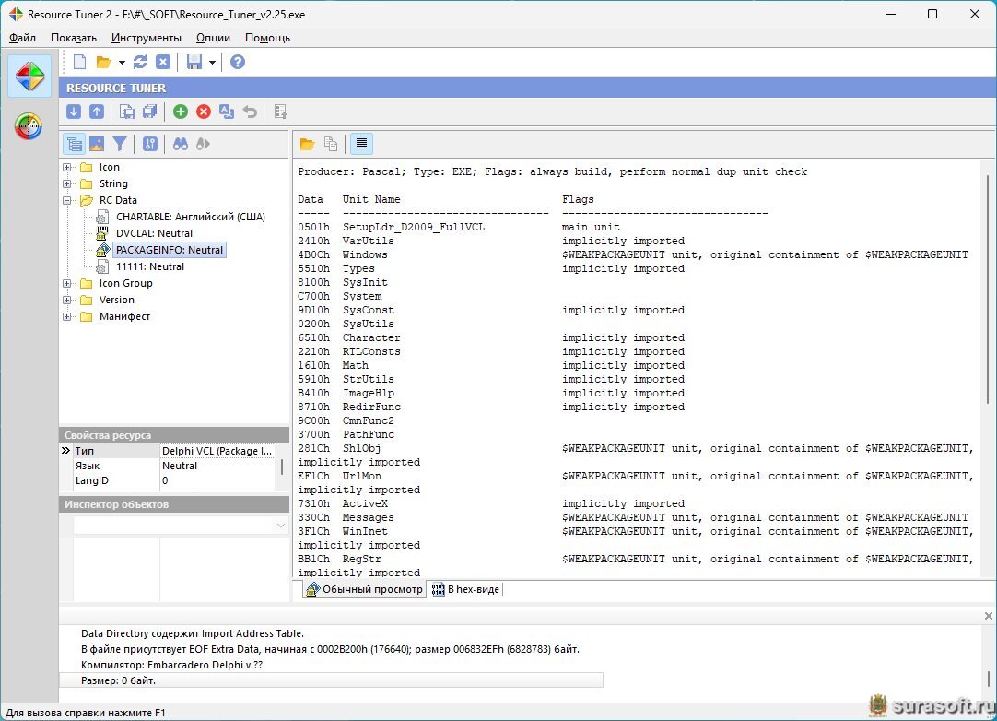This screenshot has height=721, width=997.
Task: Toggle the thumbnail picture view mode
Action: tap(97, 144)
